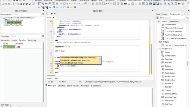190x107 pixels.
Task: Click the source editor vertical scrollbar
Action: (151, 59)
